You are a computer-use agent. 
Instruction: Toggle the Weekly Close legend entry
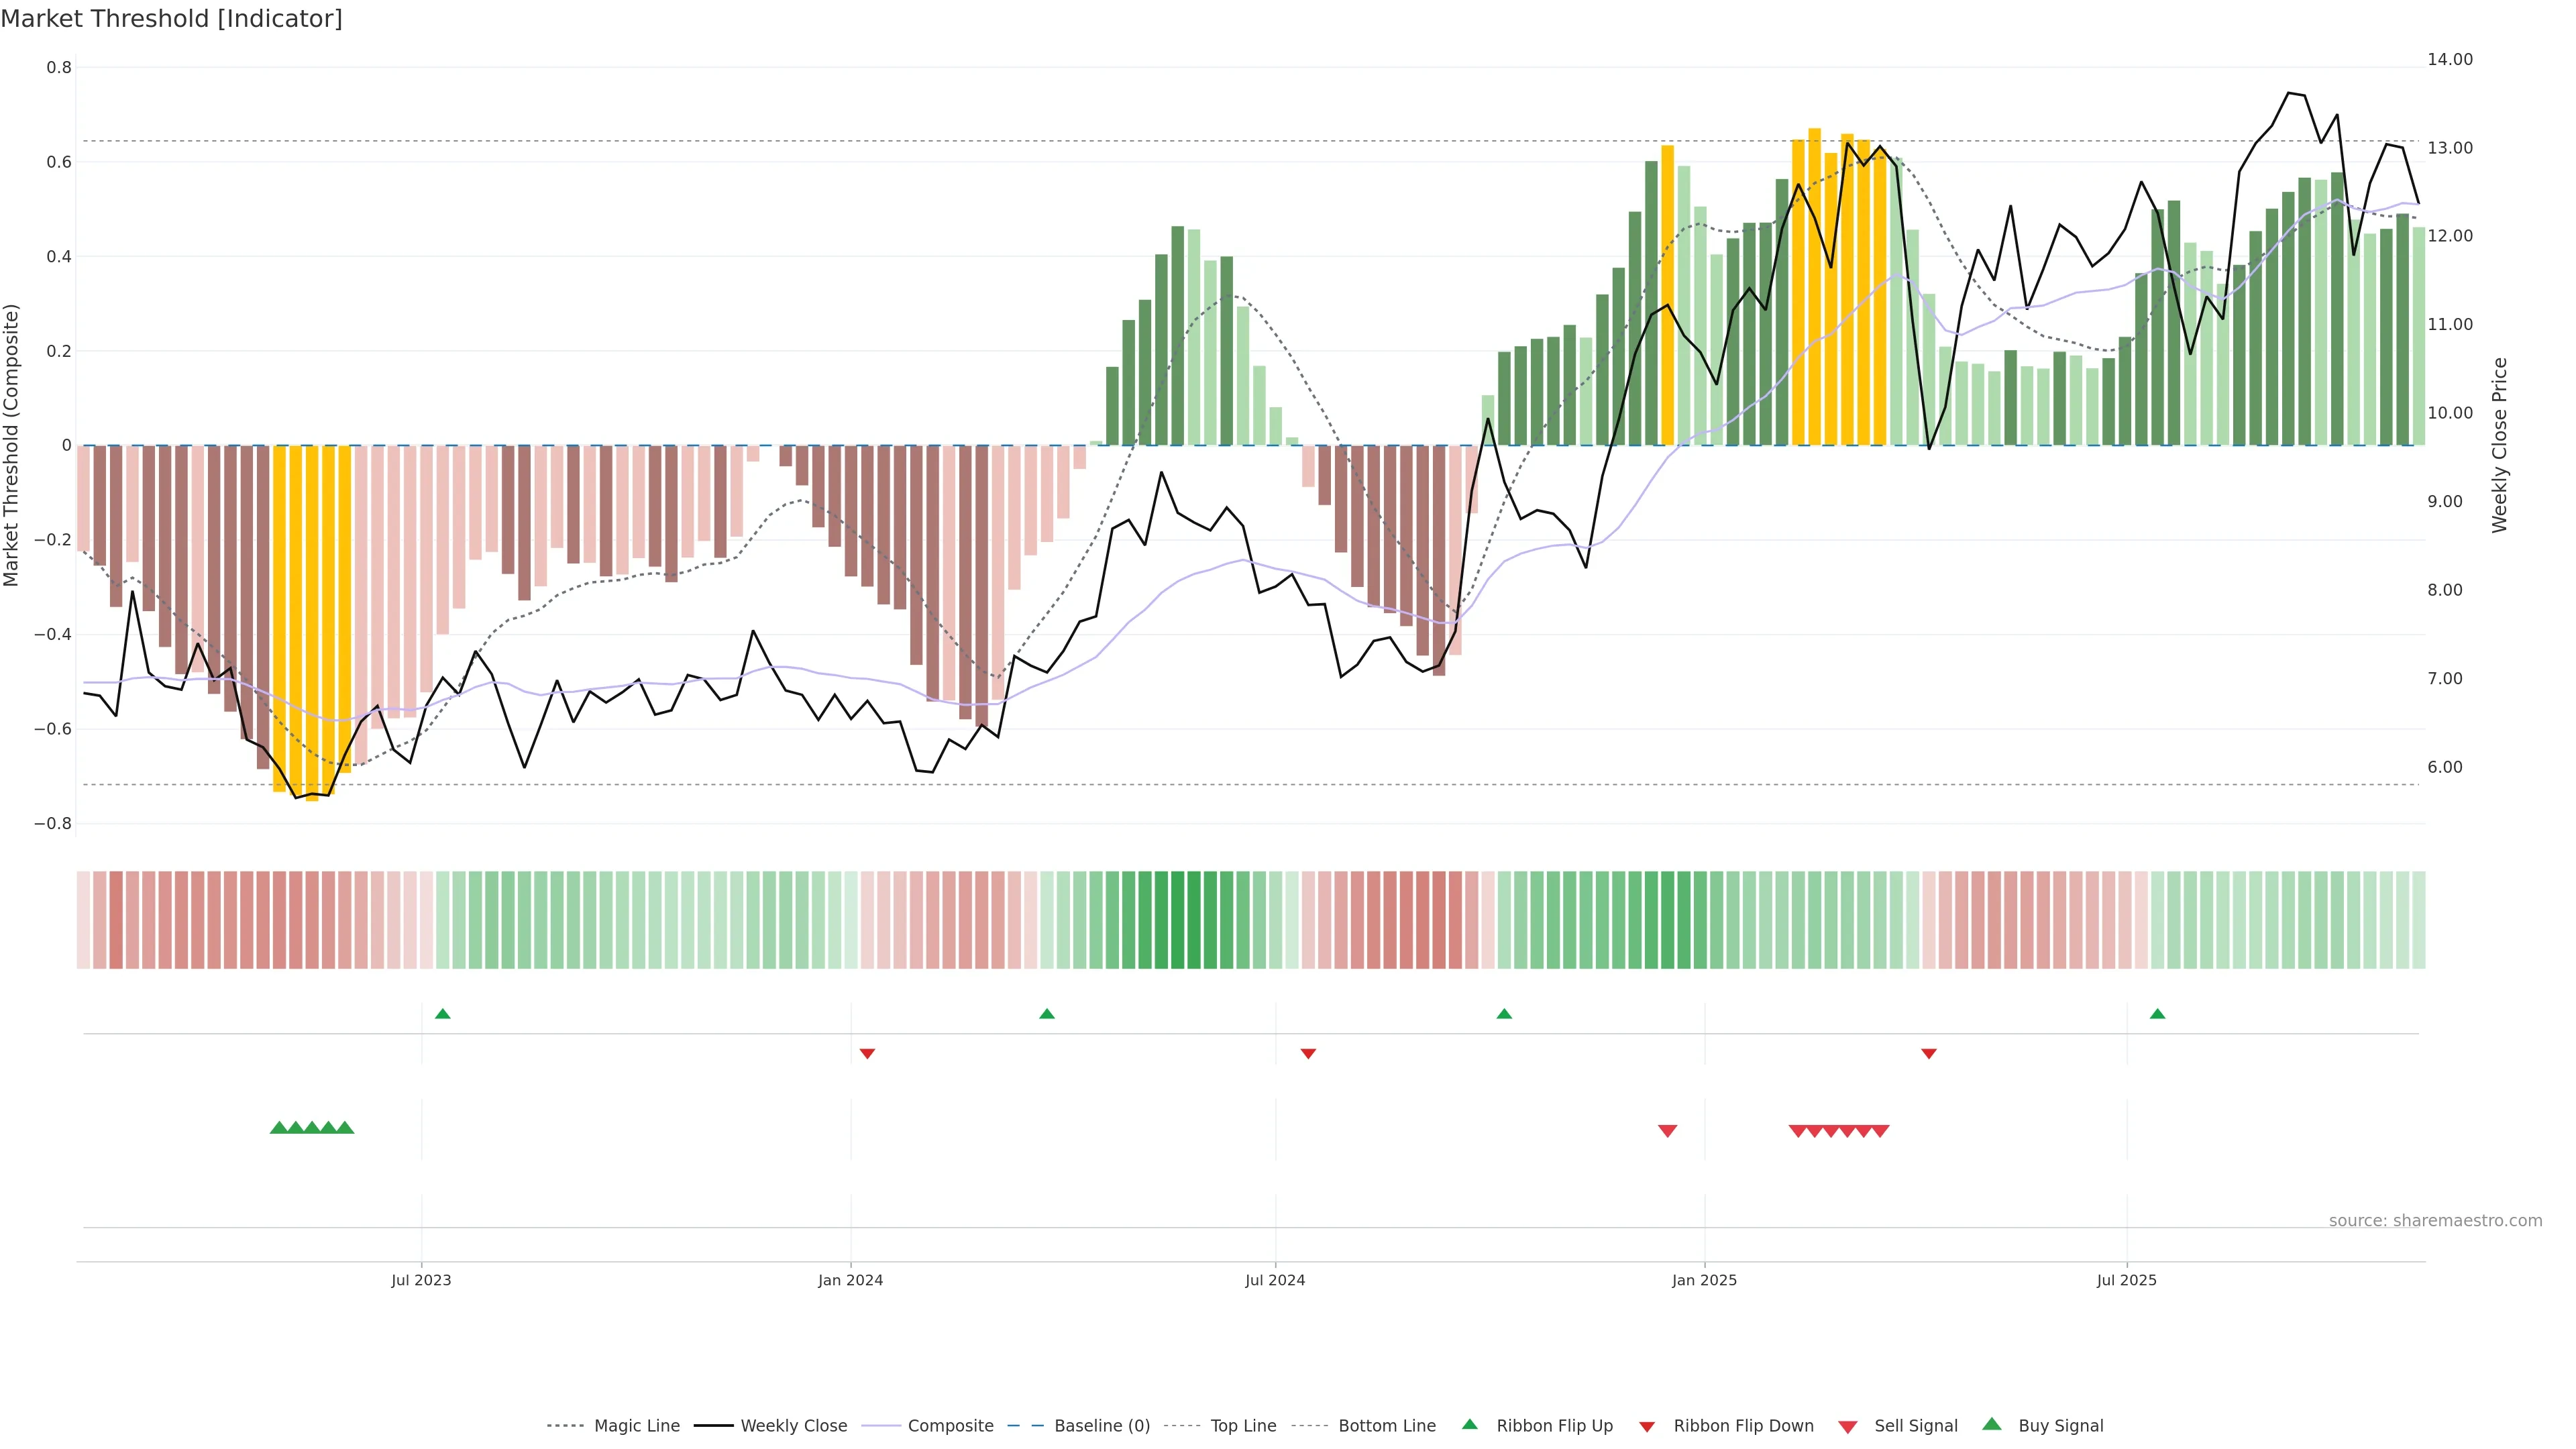[793, 1425]
